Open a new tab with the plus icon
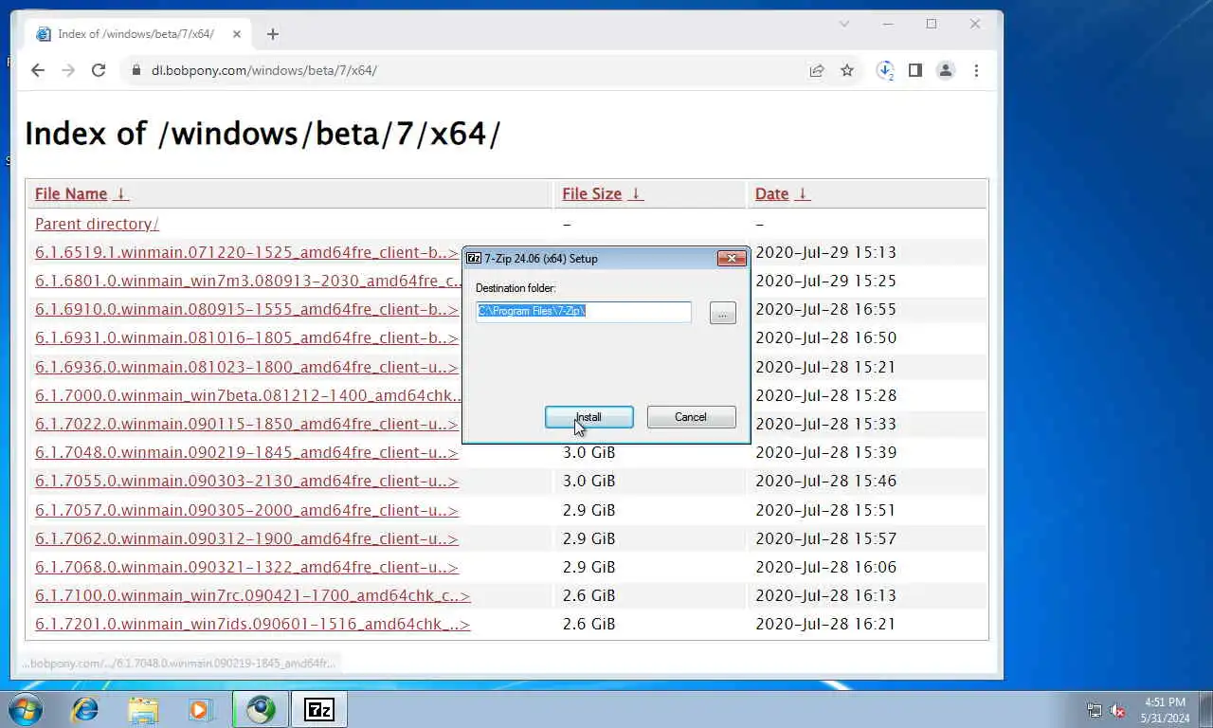Screen dimensions: 1213x728 click(x=273, y=34)
